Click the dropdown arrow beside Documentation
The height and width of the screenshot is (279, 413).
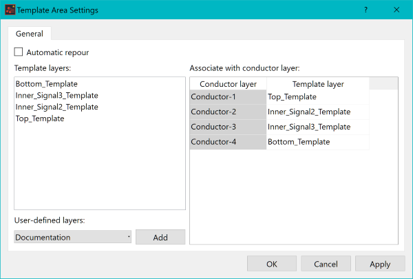pyautogui.click(x=129, y=237)
